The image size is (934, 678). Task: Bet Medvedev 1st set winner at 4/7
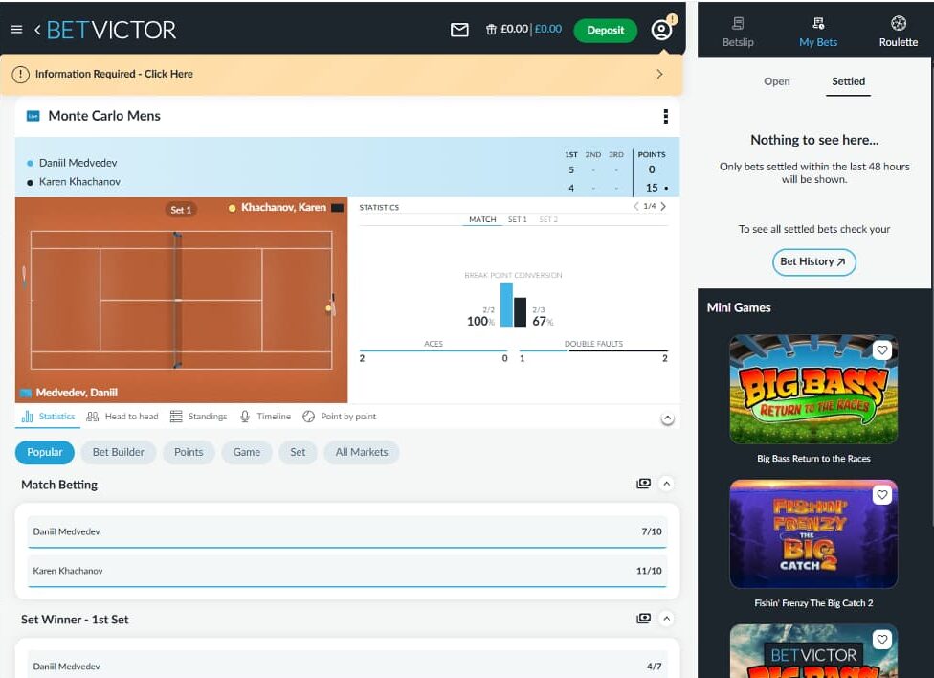click(347, 665)
